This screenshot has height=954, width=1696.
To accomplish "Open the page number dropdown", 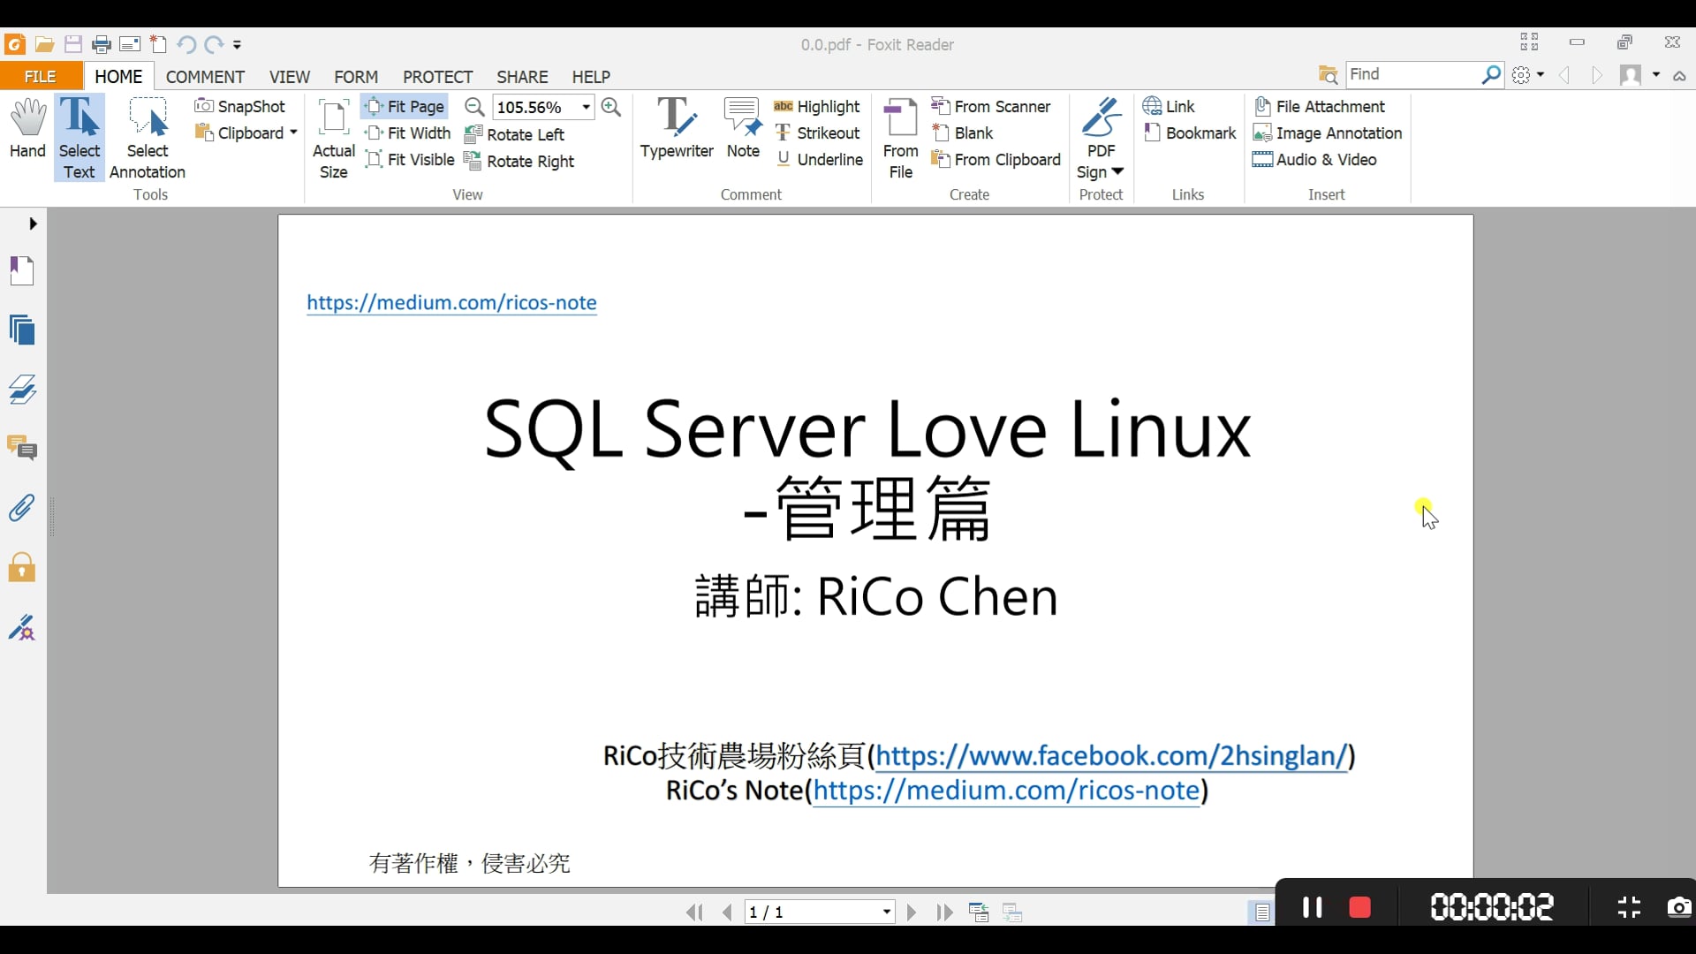I will (x=886, y=912).
